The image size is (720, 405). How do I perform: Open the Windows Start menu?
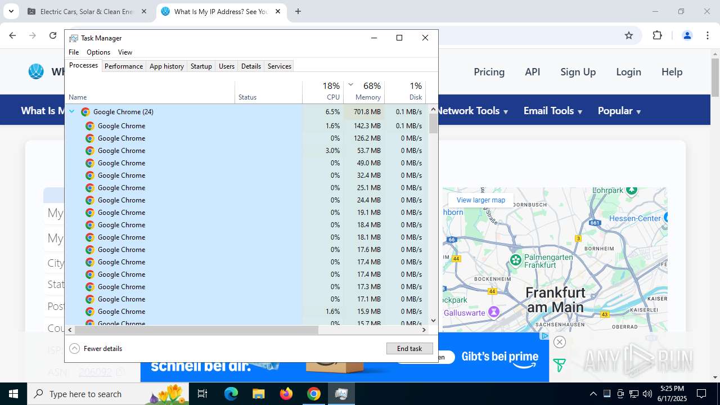coord(13,394)
